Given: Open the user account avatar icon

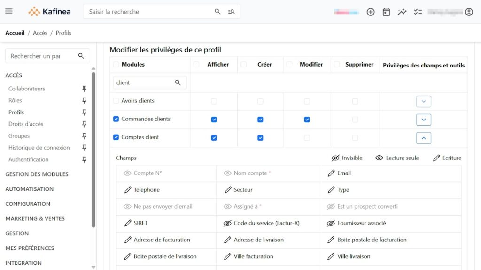Looking at the screenshot, I should tap(469, 12).
